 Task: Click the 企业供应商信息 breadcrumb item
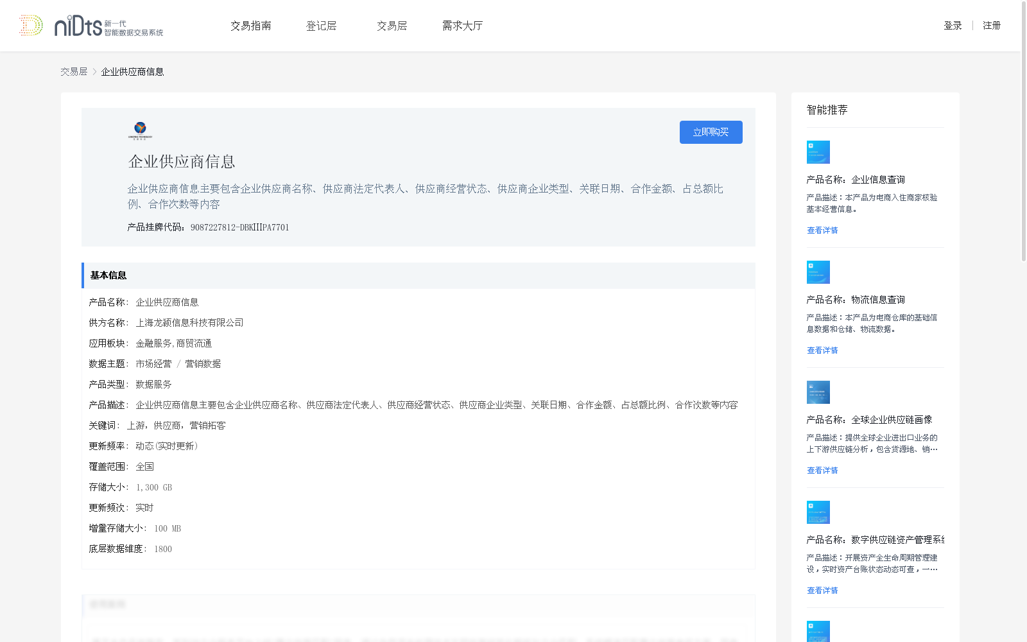(x=132, y=72)
